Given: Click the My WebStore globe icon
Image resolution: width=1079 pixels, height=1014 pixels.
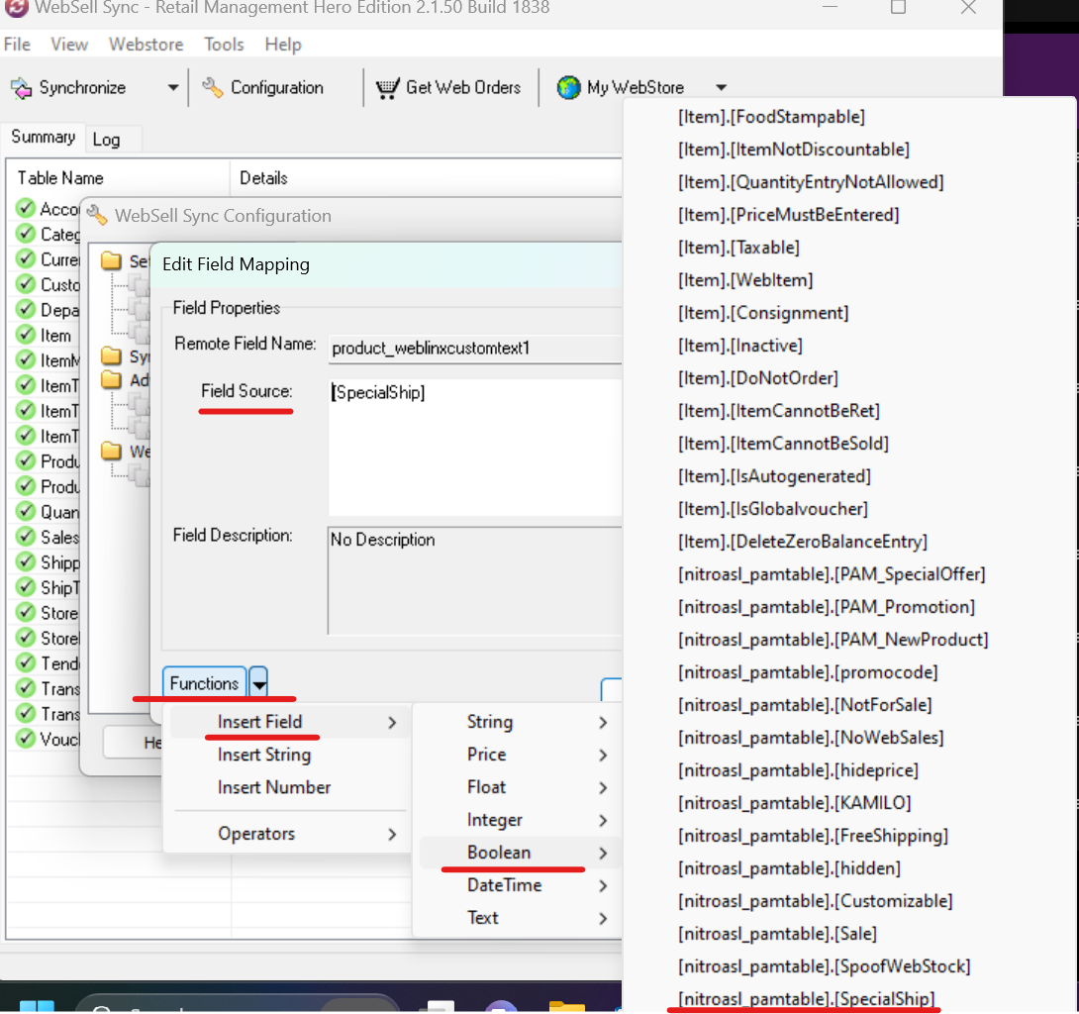Looking at the screenshot, I should pos(568,88).
